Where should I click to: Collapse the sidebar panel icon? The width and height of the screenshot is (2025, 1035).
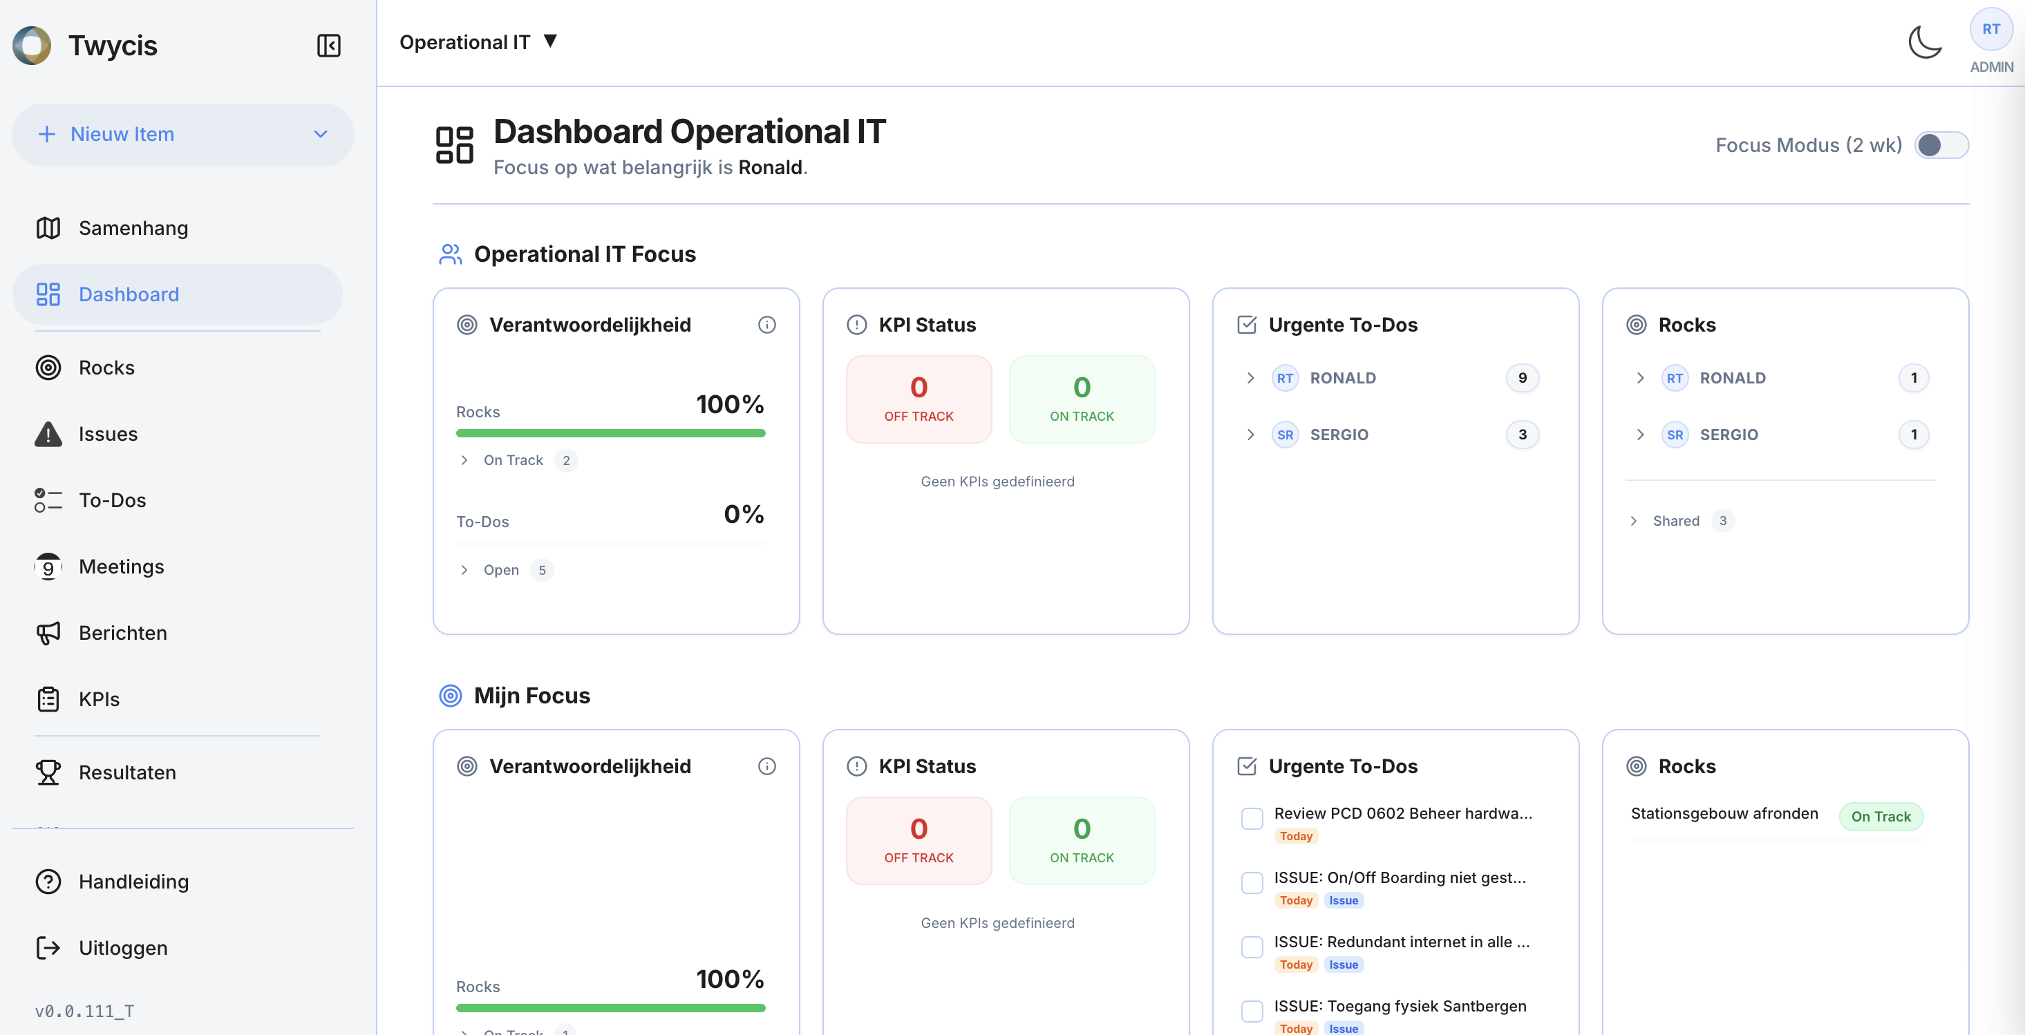click(x=328, y=46)
